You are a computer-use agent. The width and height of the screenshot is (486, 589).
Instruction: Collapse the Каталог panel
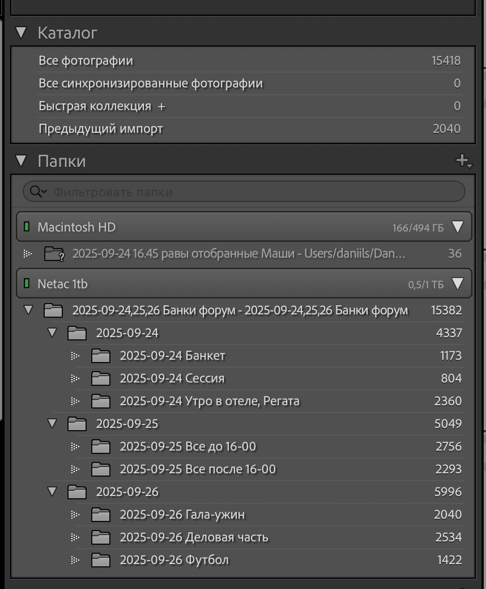pos(20,33)
